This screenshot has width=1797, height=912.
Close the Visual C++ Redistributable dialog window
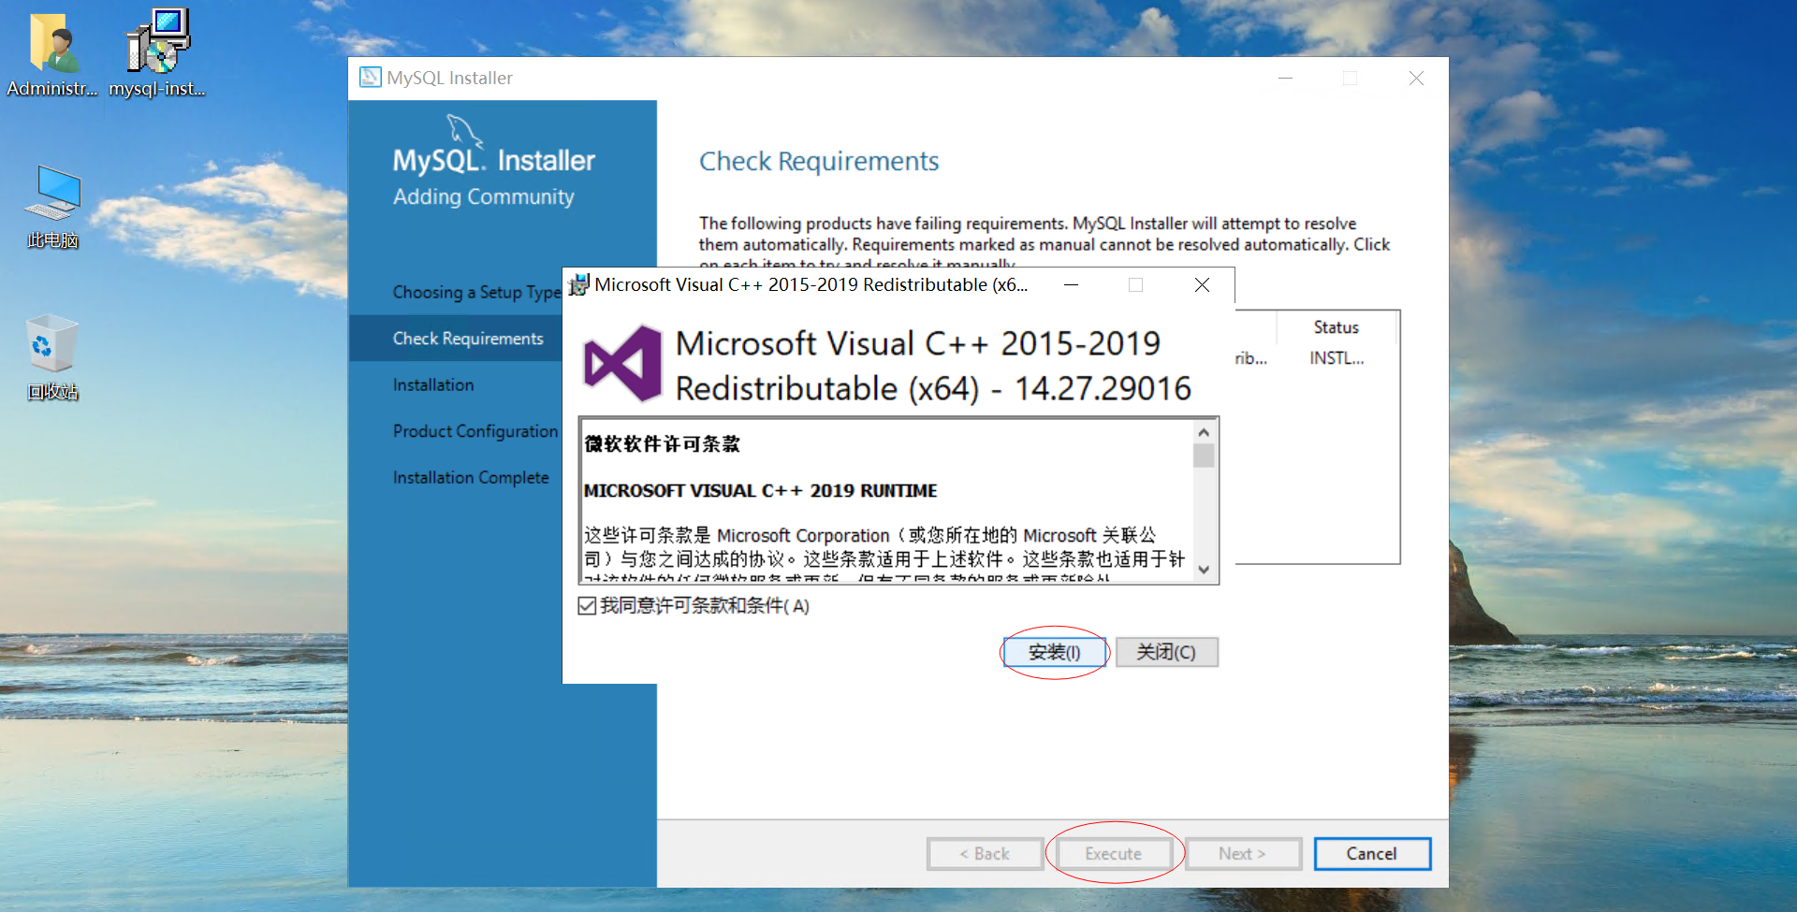(1203, 284)
